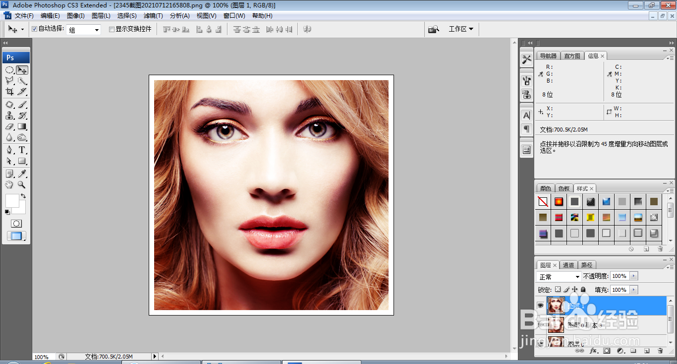This screenshot has height=364, width=677.
Task: Toggle lock all on the layer
Action: (x=583, y=289)
